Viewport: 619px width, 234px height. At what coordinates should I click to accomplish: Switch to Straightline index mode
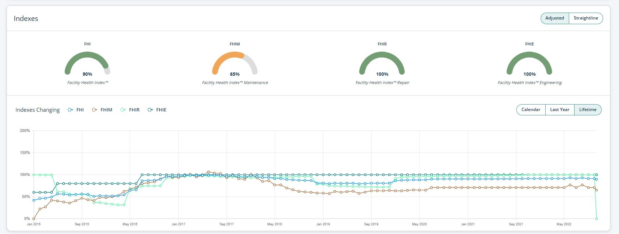pos(586,18)
